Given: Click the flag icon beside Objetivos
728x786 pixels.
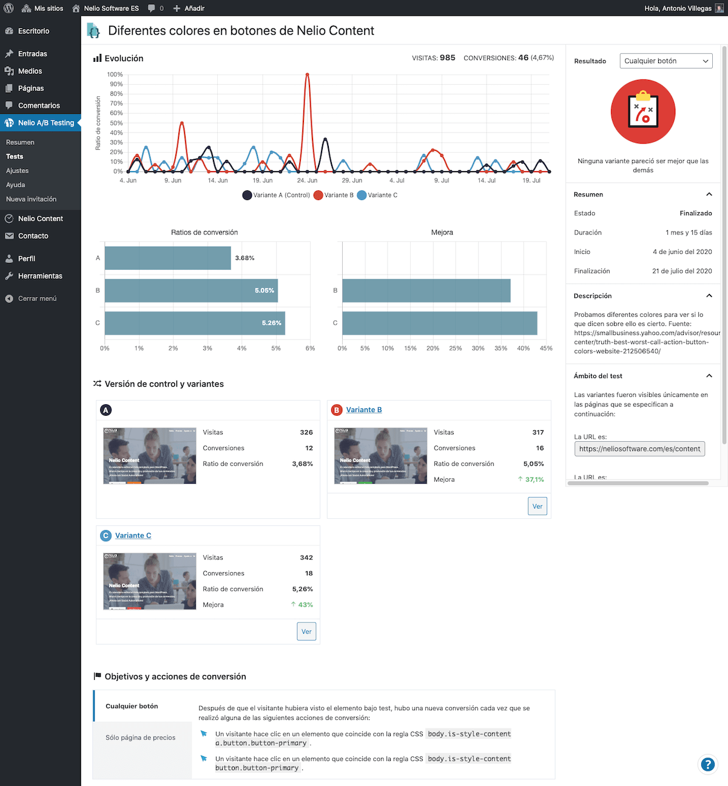Looking at the screenshot, I should 97,676.
